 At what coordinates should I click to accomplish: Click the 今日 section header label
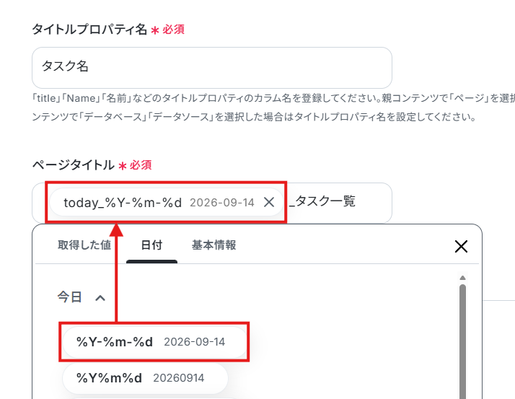(x=70, y=297)
